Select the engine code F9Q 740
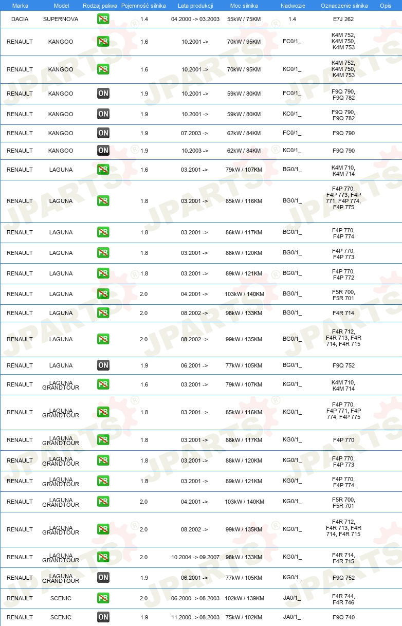This screenshot has width=402, height=626. click(343, 617)
